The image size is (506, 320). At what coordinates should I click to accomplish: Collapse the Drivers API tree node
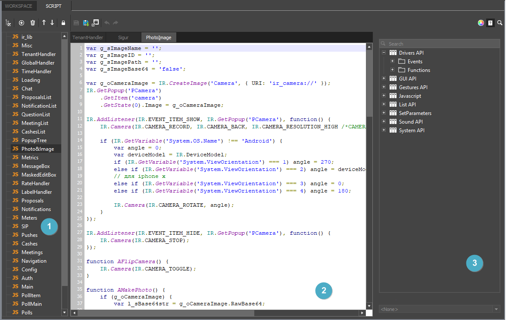[x=384, y=53]
